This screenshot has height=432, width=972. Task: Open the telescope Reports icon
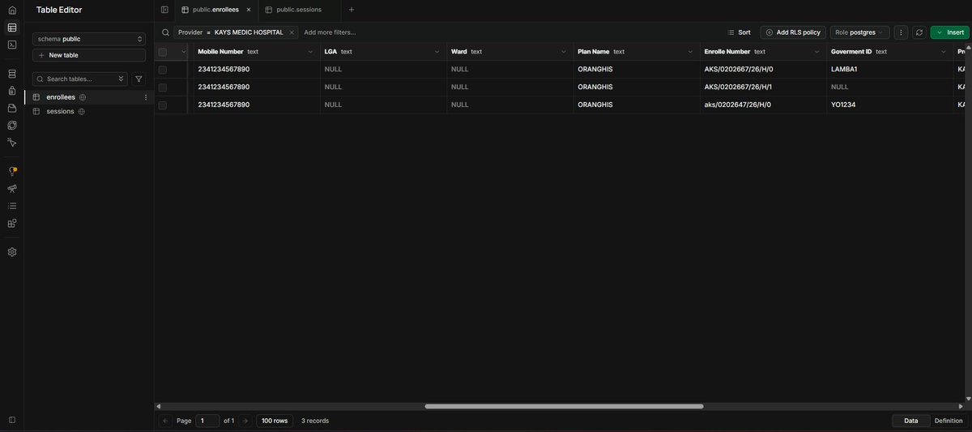pyautogui.click(x=12, y=188)
